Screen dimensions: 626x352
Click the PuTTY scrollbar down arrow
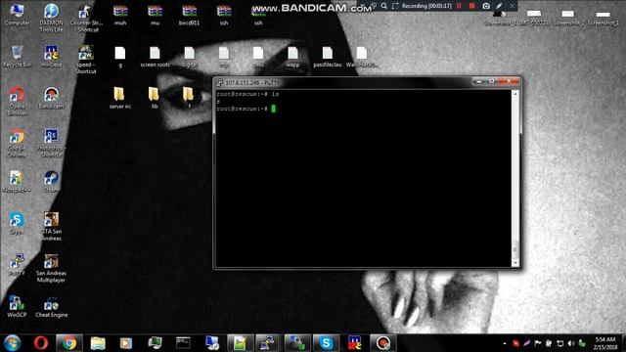515,263
